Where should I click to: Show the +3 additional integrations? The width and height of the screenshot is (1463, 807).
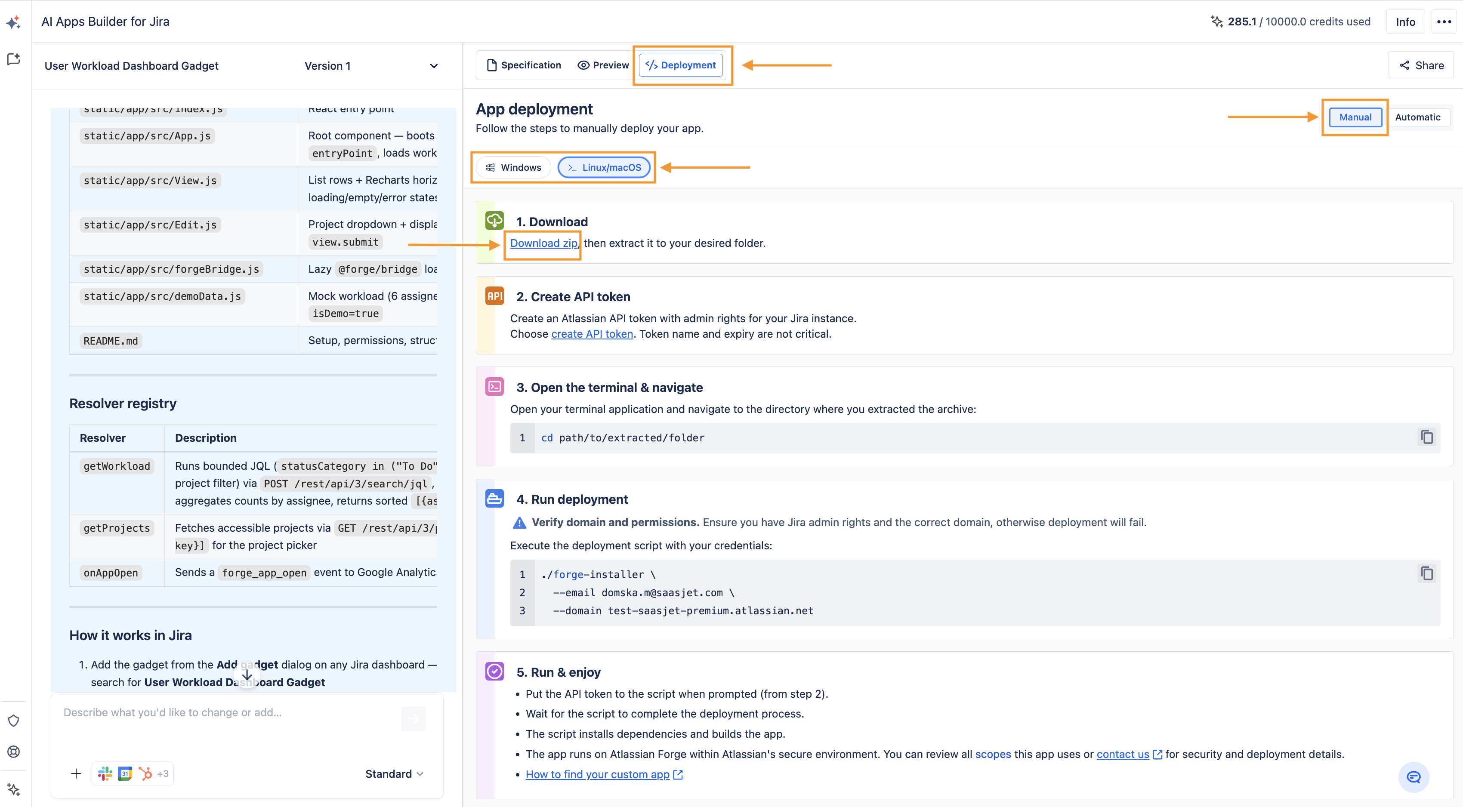coord(163,773)
